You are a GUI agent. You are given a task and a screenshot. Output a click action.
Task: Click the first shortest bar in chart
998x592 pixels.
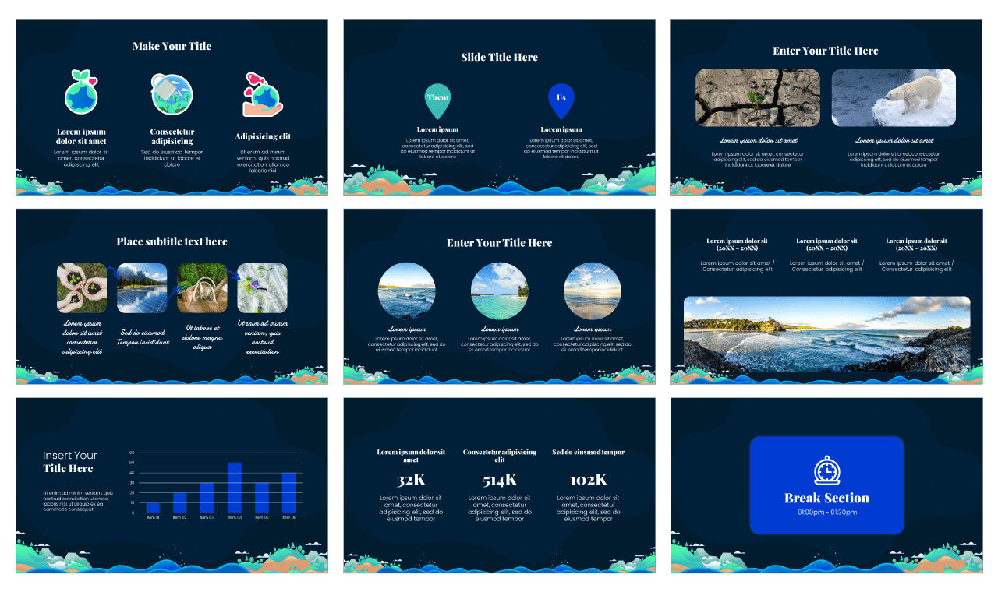click(x=153, y=508)
